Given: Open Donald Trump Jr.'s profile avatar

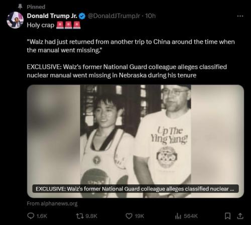Looking at the screenshot, I should [x=15, y=20].
